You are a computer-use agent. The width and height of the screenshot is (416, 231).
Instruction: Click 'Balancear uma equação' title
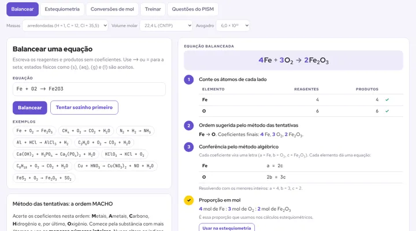coord(53,49)
